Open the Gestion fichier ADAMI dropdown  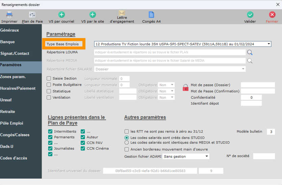[x=186, y=156]
